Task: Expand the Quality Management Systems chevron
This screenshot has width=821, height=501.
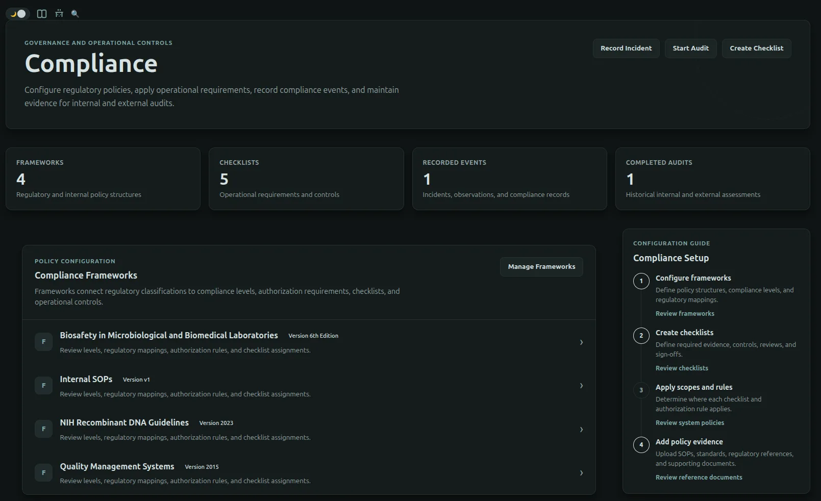Action: 581,473
